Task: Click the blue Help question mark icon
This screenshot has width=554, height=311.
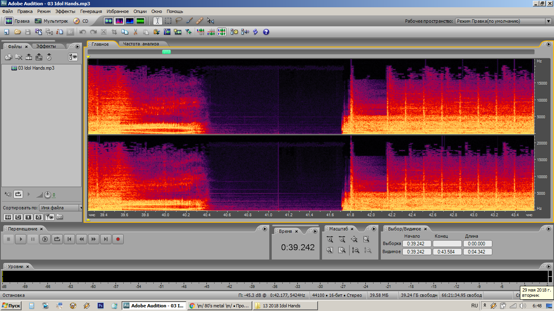Action: (266, 32)
